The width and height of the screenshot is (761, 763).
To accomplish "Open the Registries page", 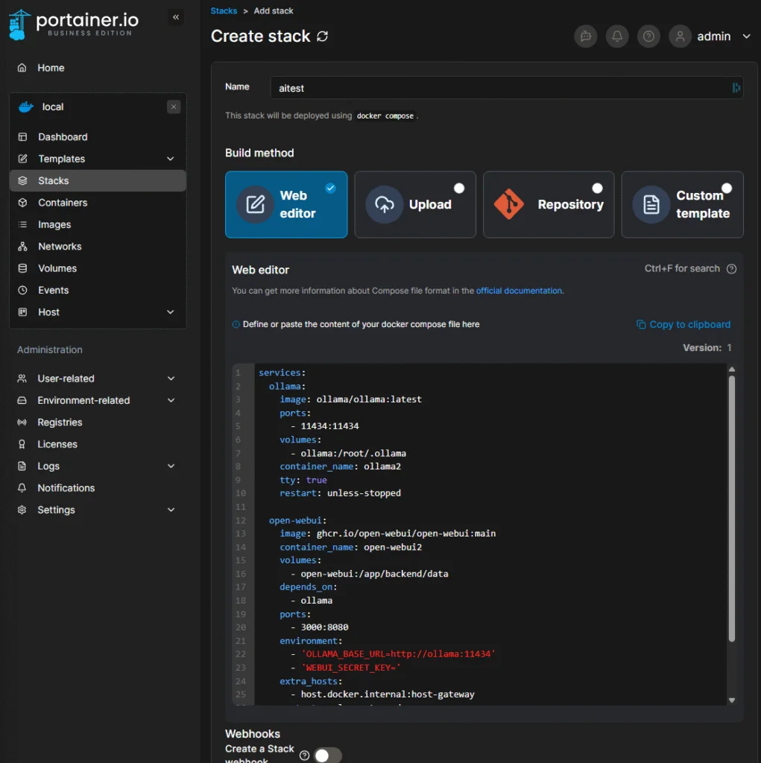I will click(60, 422).
